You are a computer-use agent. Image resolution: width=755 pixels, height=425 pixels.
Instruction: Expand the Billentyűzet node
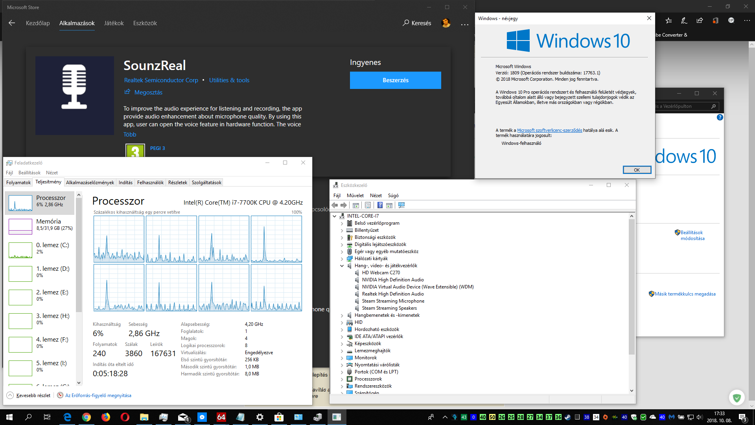coord(342,230)
